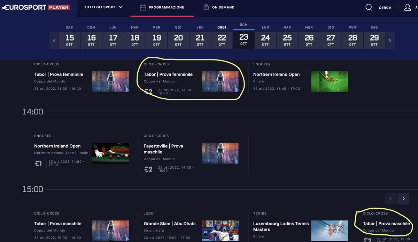Select Tuesday 18 Ott in the date strip
The image size is (418, 242).
pyautogui.click(x=135, y=40)
